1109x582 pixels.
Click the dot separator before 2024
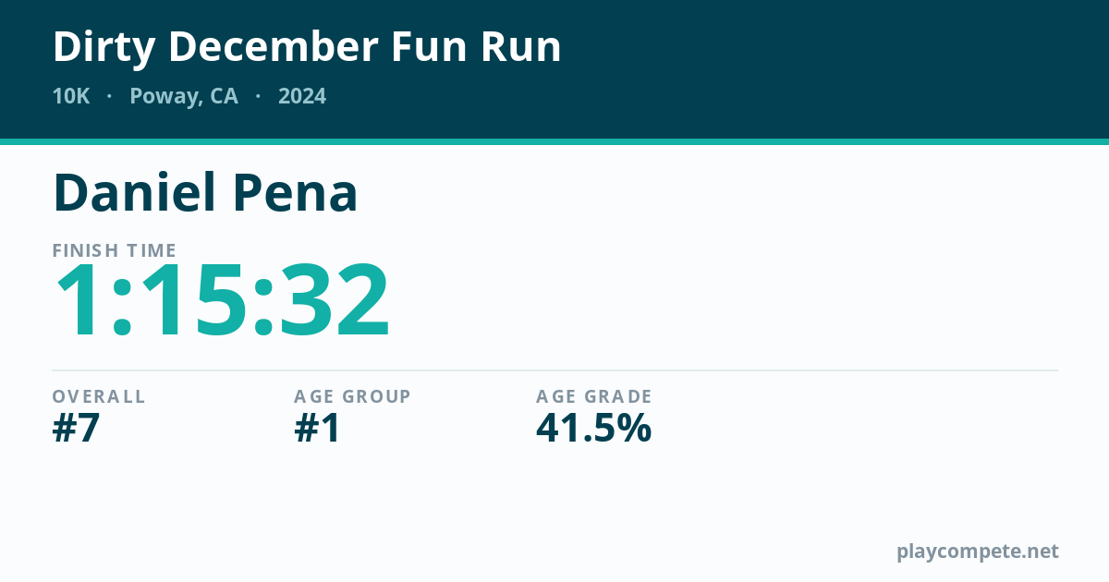[258, 96]
